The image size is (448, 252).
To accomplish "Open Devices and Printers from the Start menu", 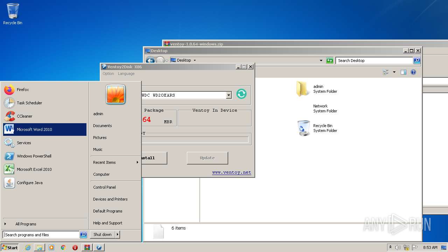I will [x=115, y=199].
